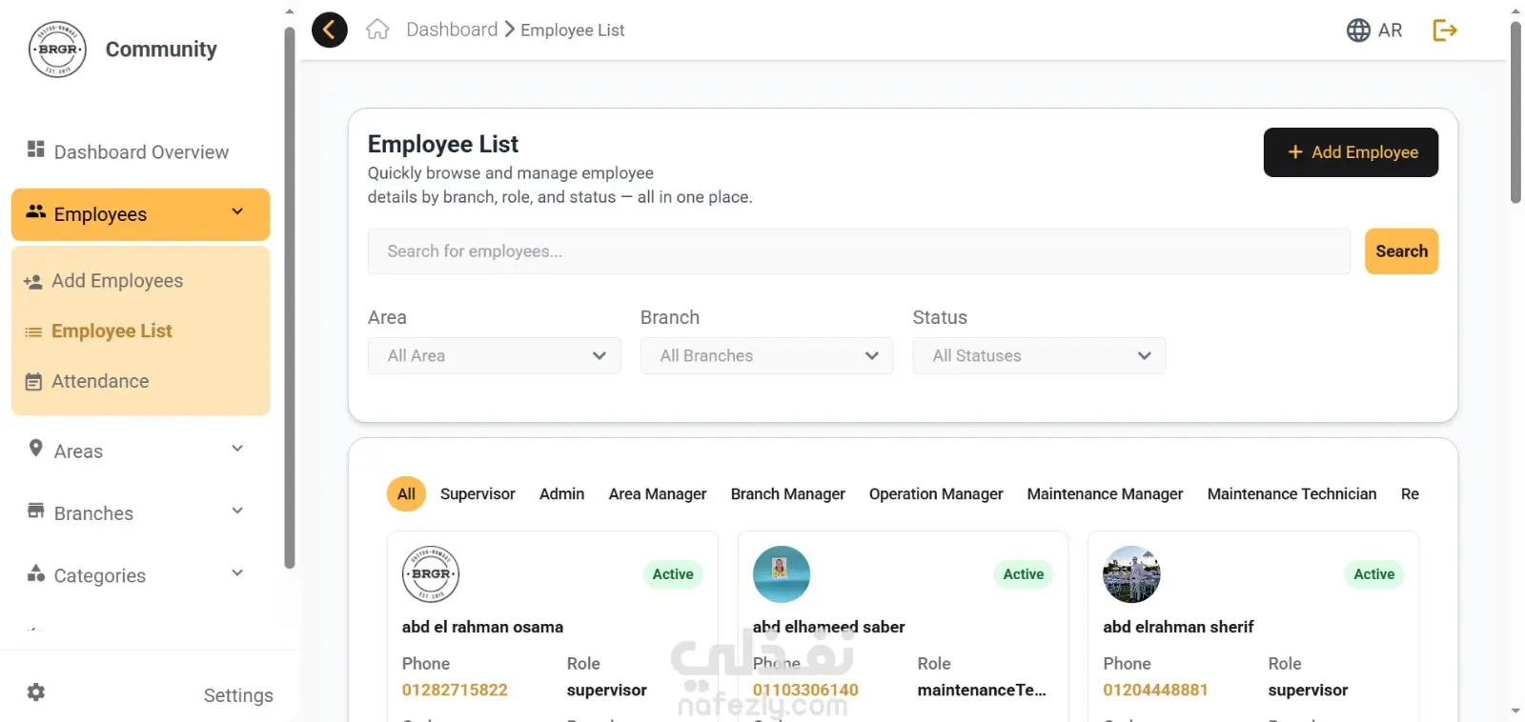Open abd elrahman sherif's profile picture

1131,574
